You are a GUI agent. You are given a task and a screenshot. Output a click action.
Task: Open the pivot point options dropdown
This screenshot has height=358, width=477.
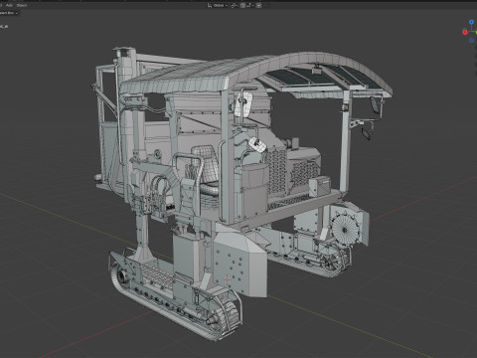click(x=235, y=5)
